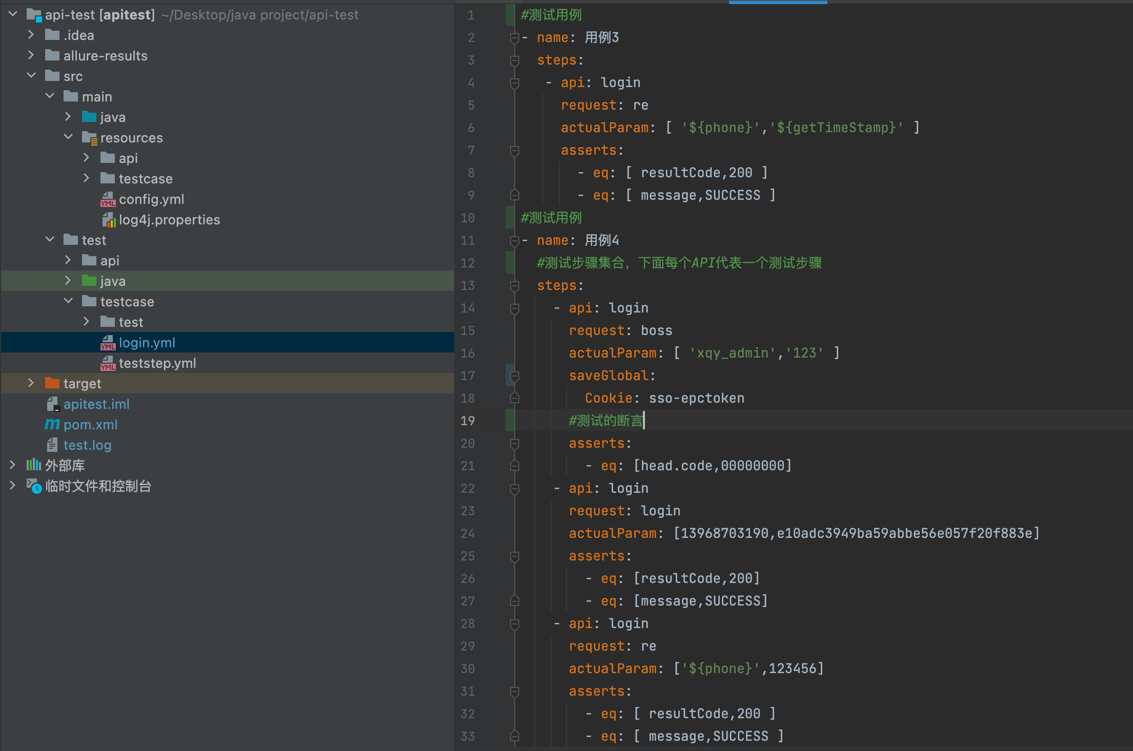Expand the allure-results folder chevron
The height and width of the screenshot is (751, 1133).
[x=31, y=55]
